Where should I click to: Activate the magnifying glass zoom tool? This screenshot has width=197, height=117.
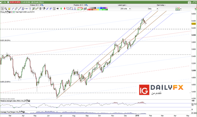(x=6, y=9)
